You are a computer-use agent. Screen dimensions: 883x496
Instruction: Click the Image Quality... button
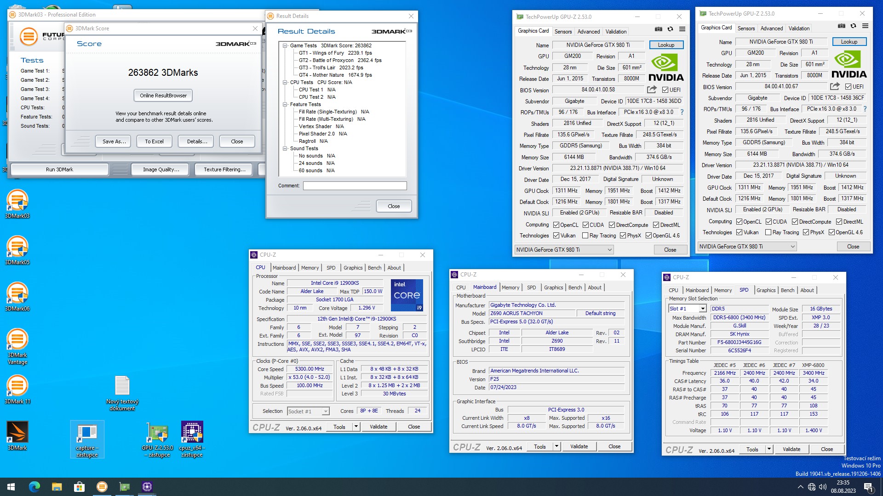[x=161, y=169]
